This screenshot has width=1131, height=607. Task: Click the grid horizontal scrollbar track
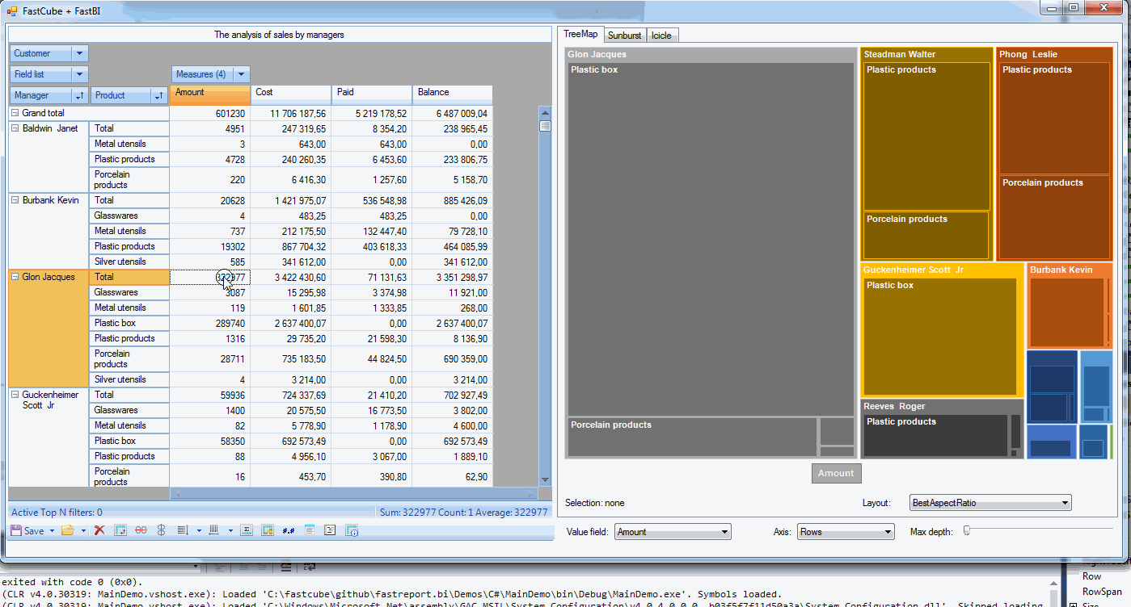point(353,493)
